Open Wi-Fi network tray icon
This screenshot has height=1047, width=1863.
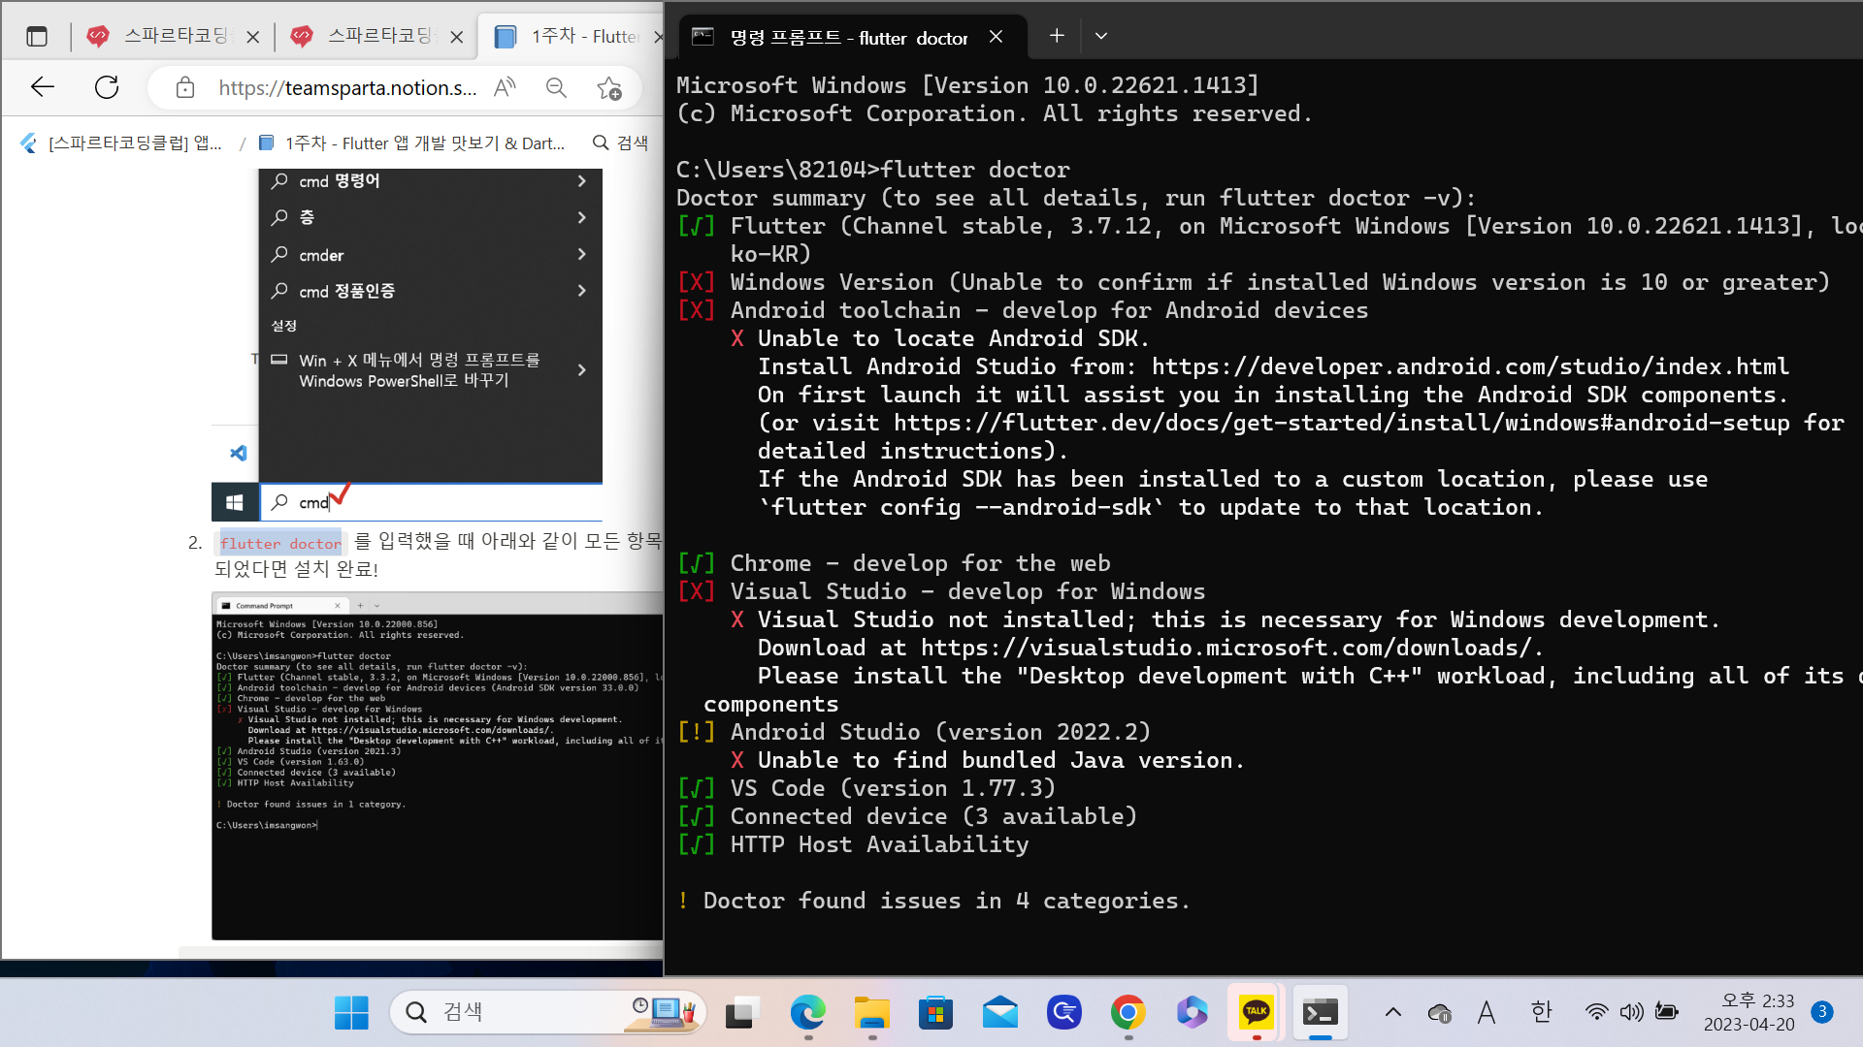click(x=1596, y=1012)
